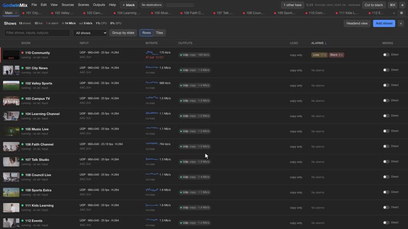The image size is (408, 229).
Task: Toggle mixing switch for 108 Council Live
Action: click(386, 177)
